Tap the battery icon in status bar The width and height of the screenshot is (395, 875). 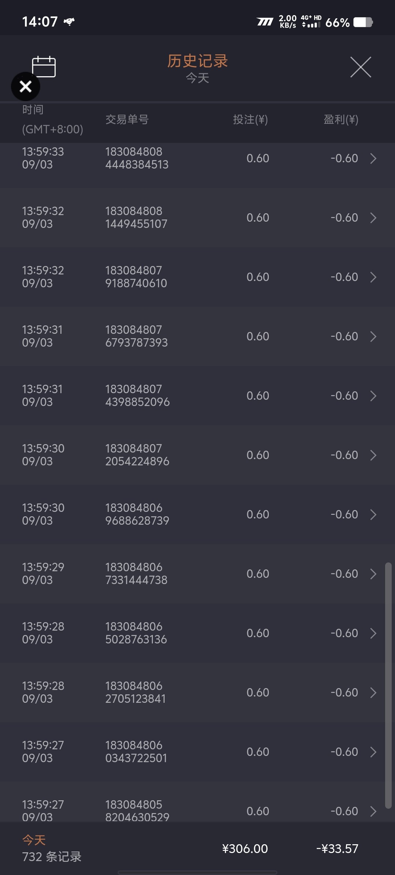(363, 22)
